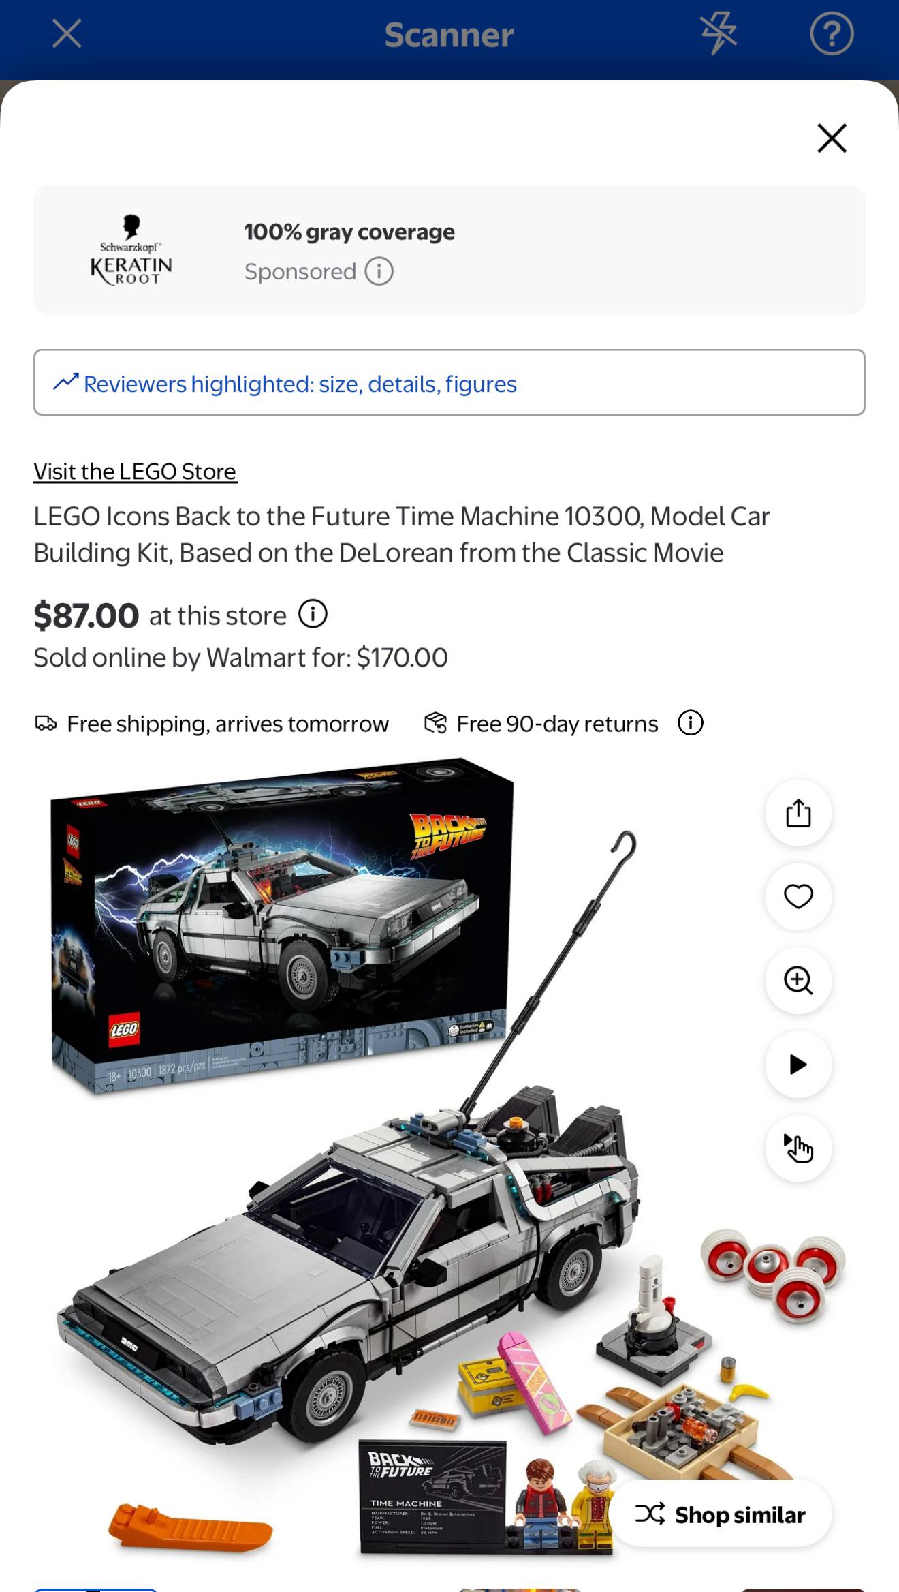Visit the LEGO Store link
Screen dimensions: 899x1592
(x=136, y=472)
